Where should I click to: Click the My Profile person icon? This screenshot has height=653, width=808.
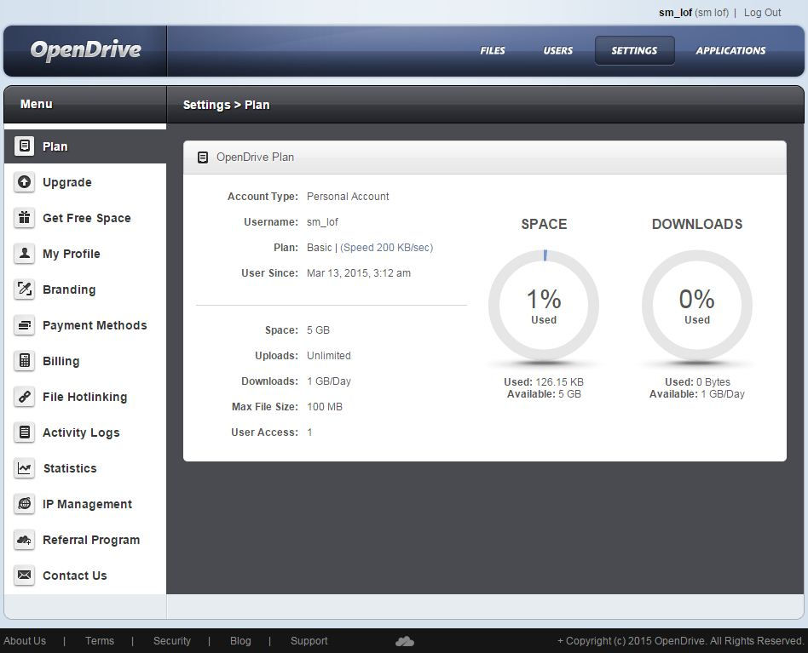(x=24, y=254)
